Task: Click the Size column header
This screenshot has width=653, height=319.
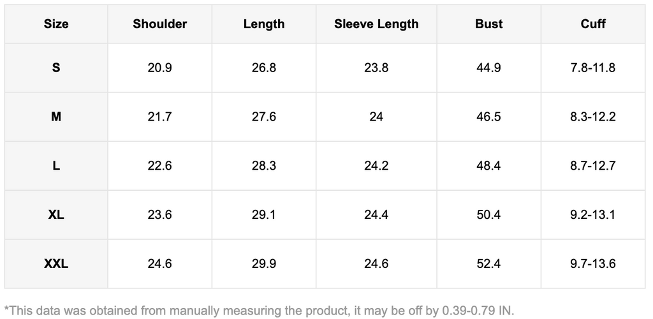Action: pyautogui.click(x=56, y=24)
